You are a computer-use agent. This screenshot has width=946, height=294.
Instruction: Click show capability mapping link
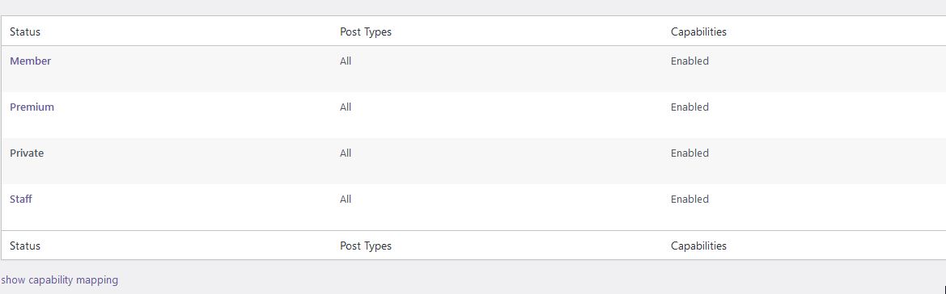point(60,279)
